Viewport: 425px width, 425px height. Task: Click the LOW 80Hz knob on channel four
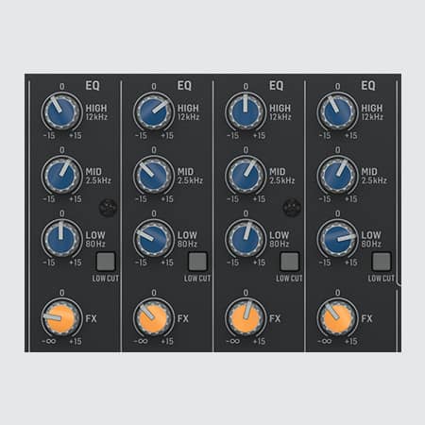click(337, 238)
